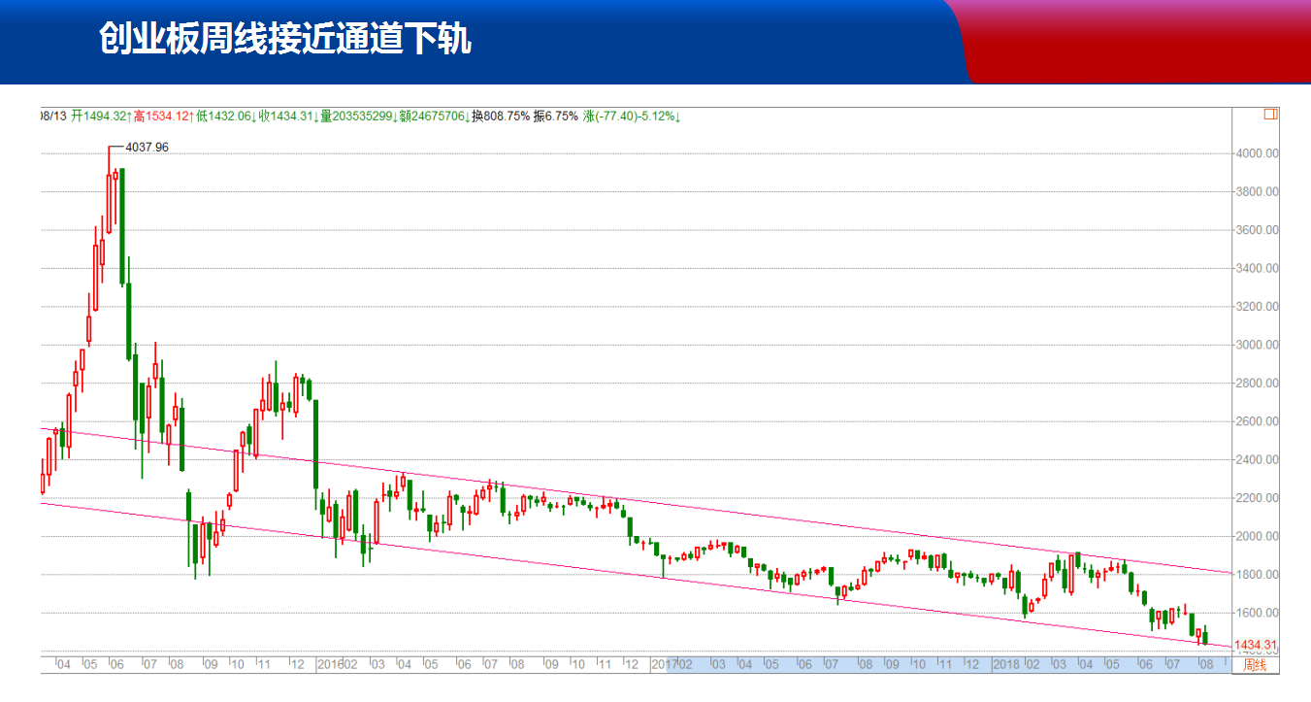Click the 振6.75% amplitude value
Screen dimensions: 1311x702
[556, 117]
